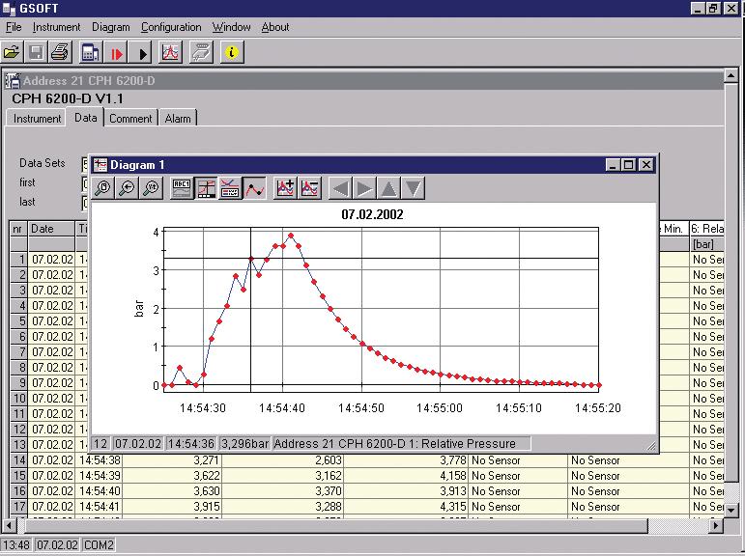Click the horizontal scrollbar thumb
The height and width of the screenshot is (556, 745).
pyautogui.click(x=337, y=526)
